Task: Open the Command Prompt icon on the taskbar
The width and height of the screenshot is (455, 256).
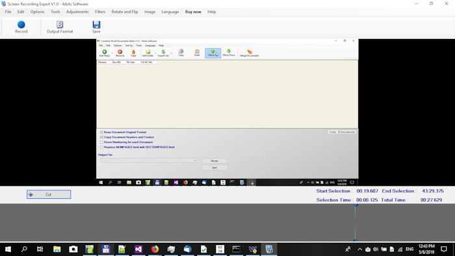Action: [x=236, y=249]
